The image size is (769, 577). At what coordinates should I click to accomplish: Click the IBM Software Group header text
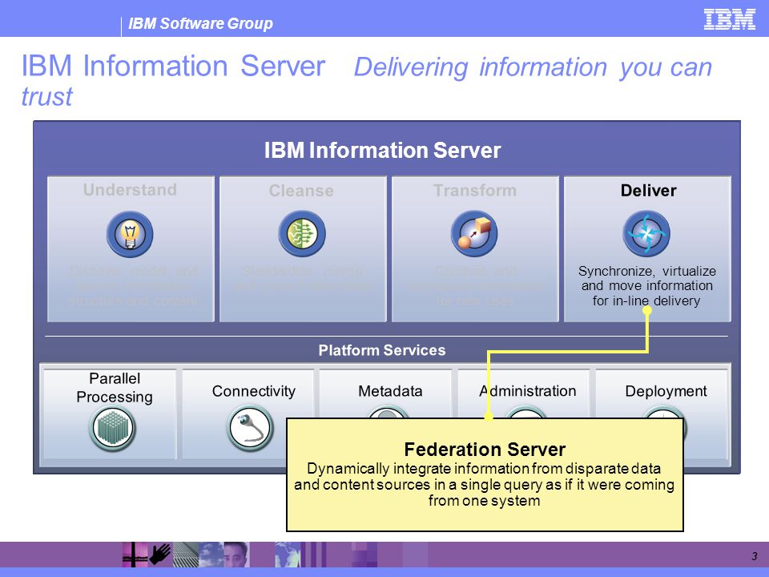(x=200, y=23)
